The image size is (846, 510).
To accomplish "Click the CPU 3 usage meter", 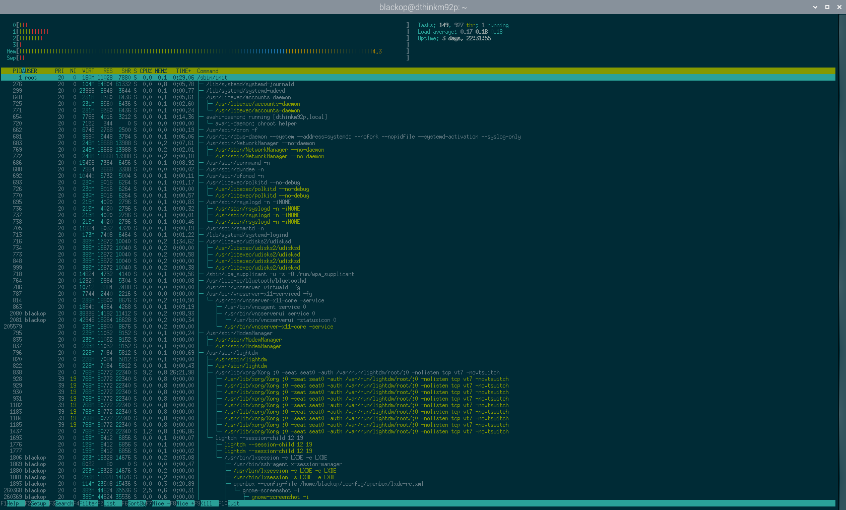I will tap(211, 44).
